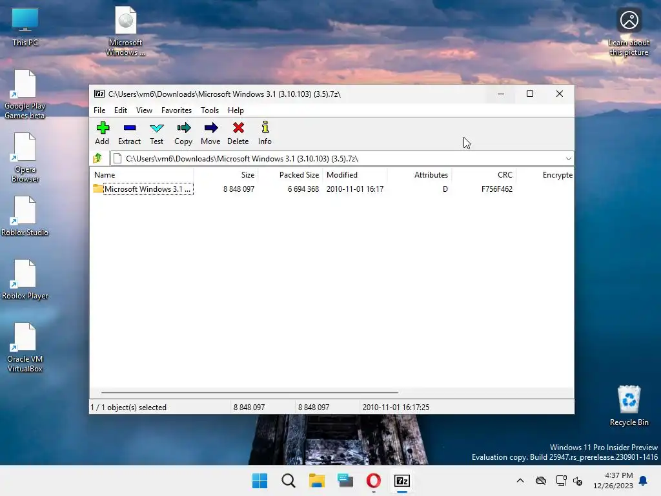
Task: Select Google Play Games beta shortcut
Action: point(25,94)
